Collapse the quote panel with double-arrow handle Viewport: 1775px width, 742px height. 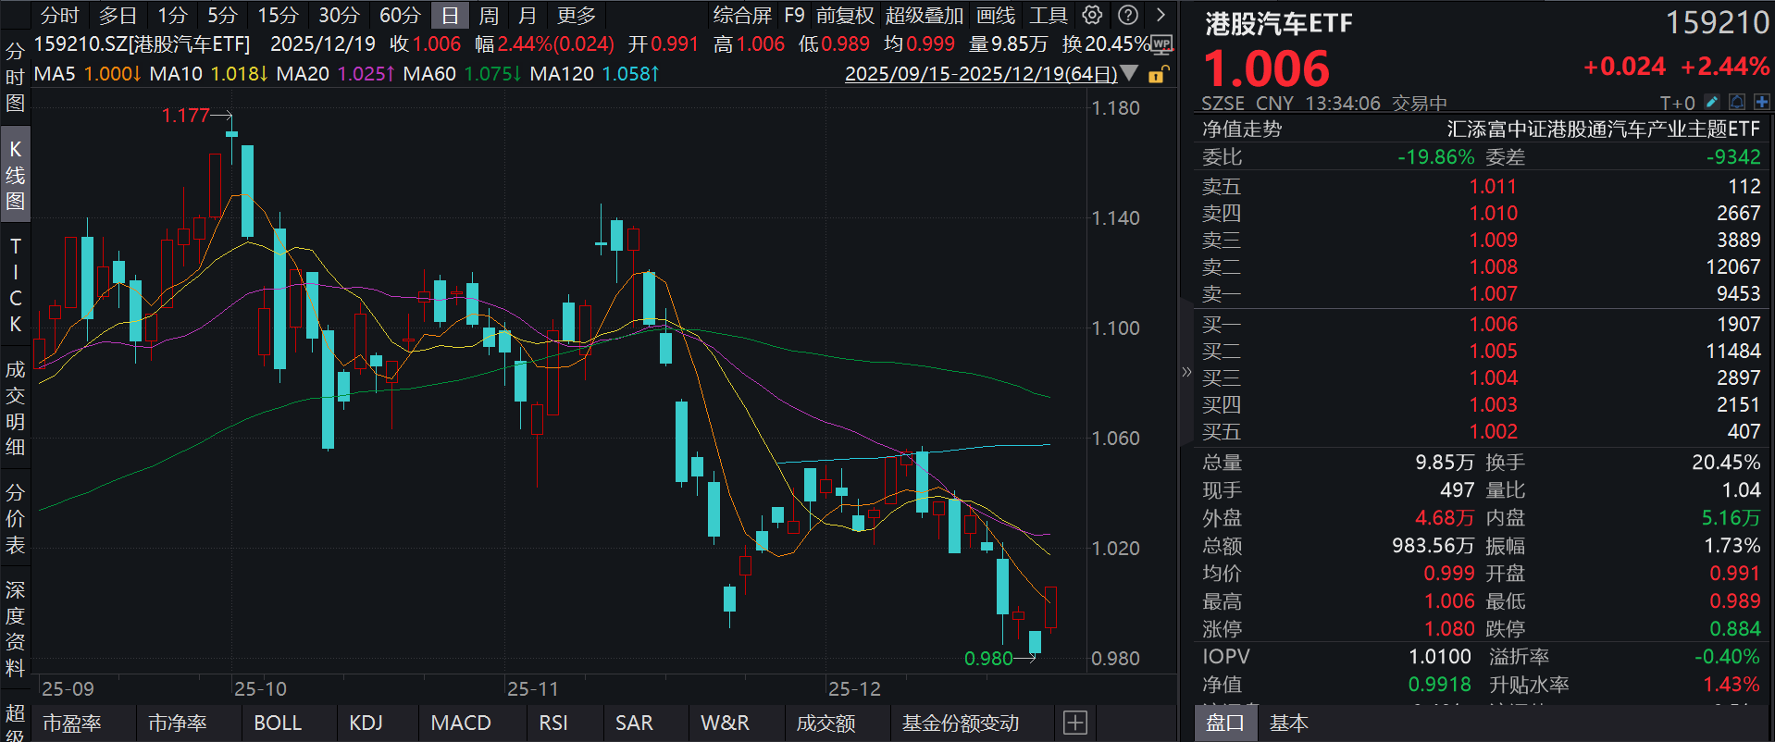click(x=1186, y=372)
